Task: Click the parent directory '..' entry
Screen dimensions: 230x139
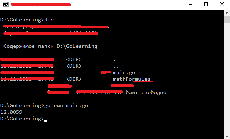Action: click(x=116, y=67)
